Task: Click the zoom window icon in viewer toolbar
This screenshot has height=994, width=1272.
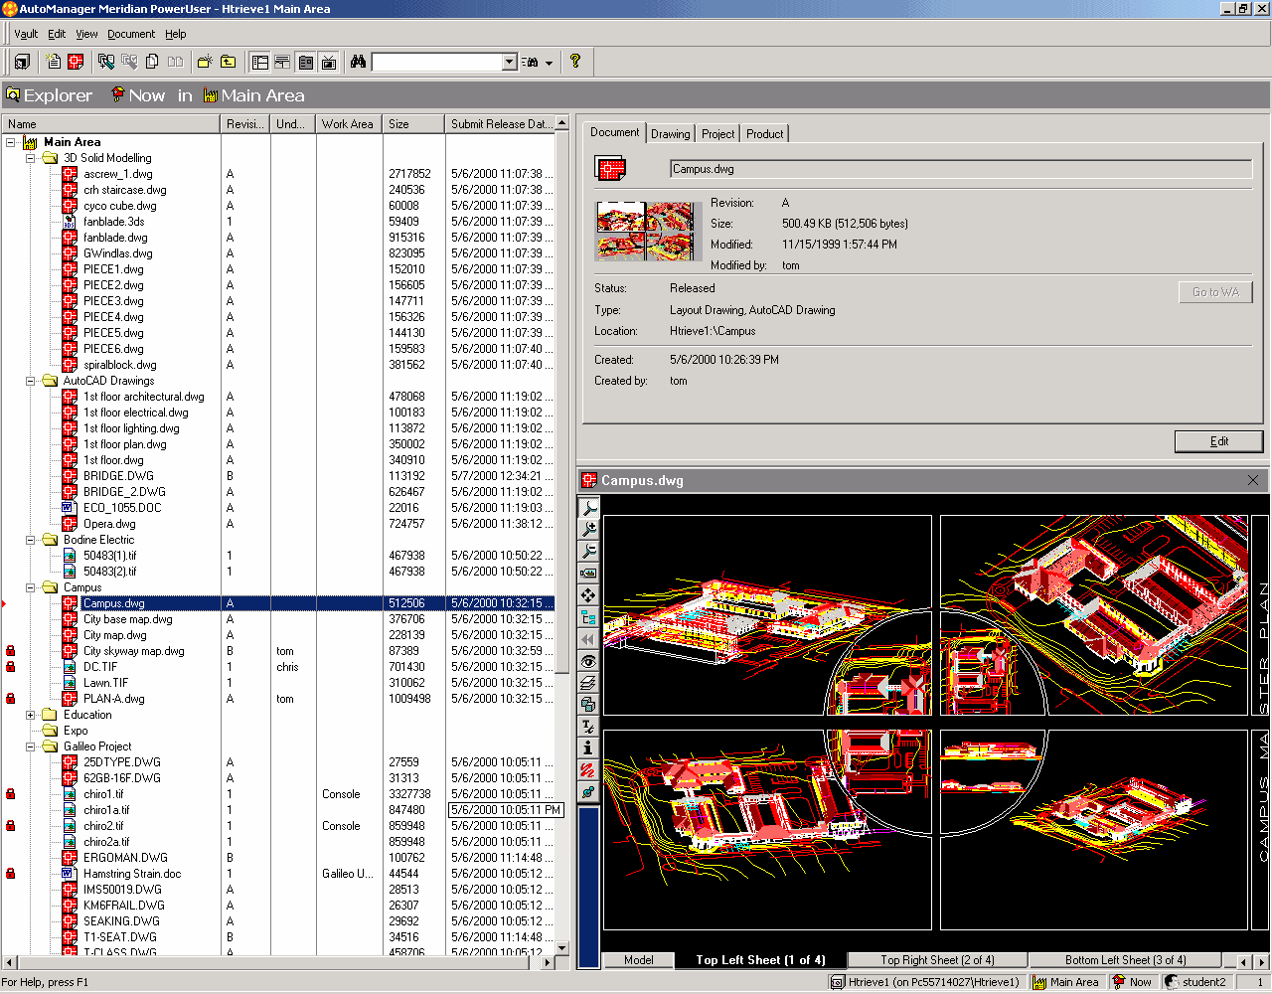Action: coord(588,573)
